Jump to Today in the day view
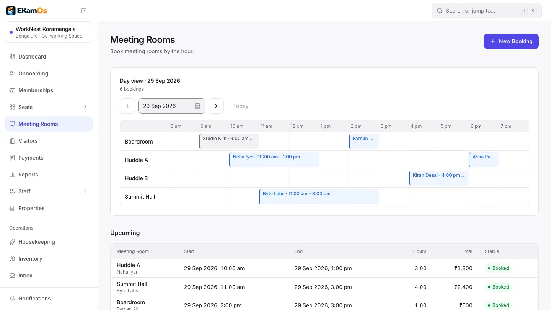 coord(241,106)
